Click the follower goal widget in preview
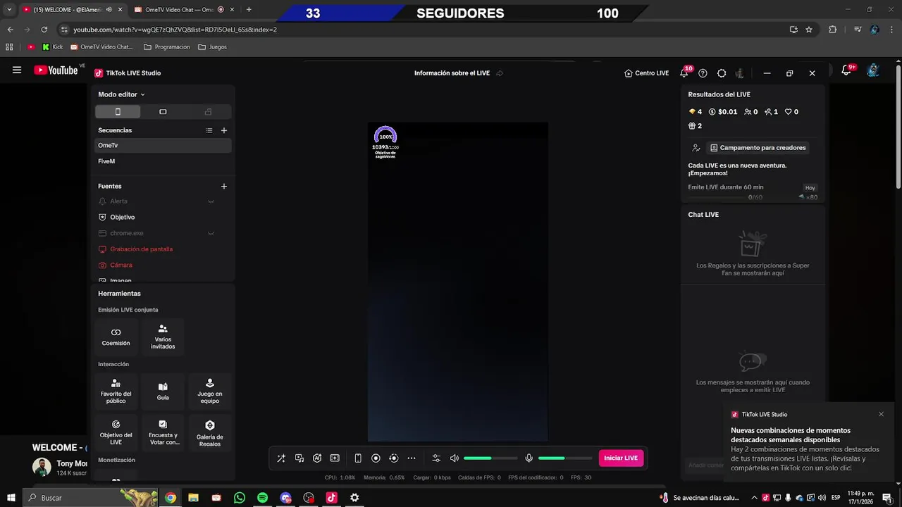The width and height of the screenshot is (902, 507). tap(385, 143)
